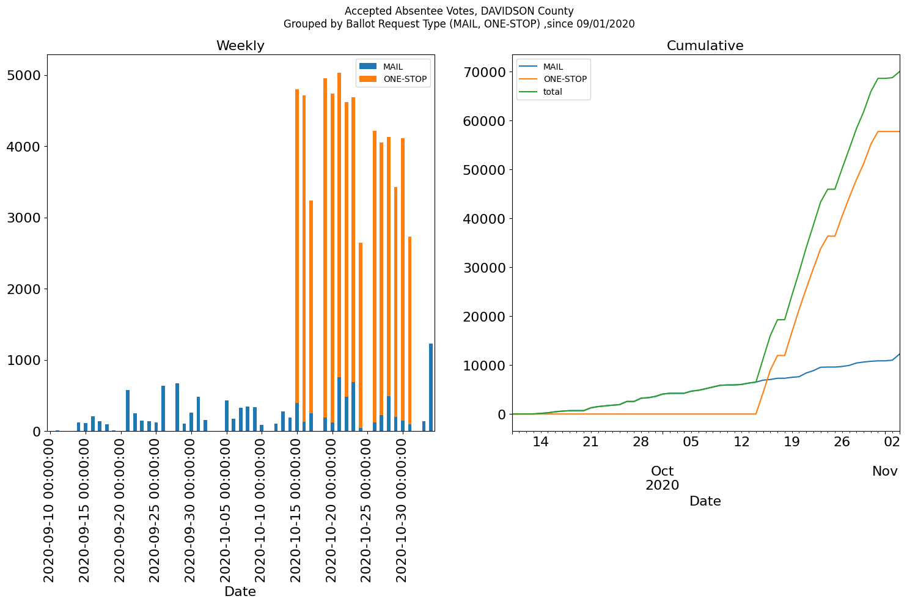Click the '26' x-axis tick on Cumulative chart
The height and width of the screenshot is (604, 907).
tap(842, 441)
